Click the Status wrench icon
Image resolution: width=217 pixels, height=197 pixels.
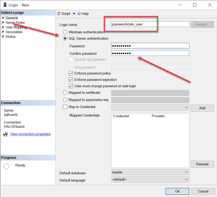click(3, 36)
